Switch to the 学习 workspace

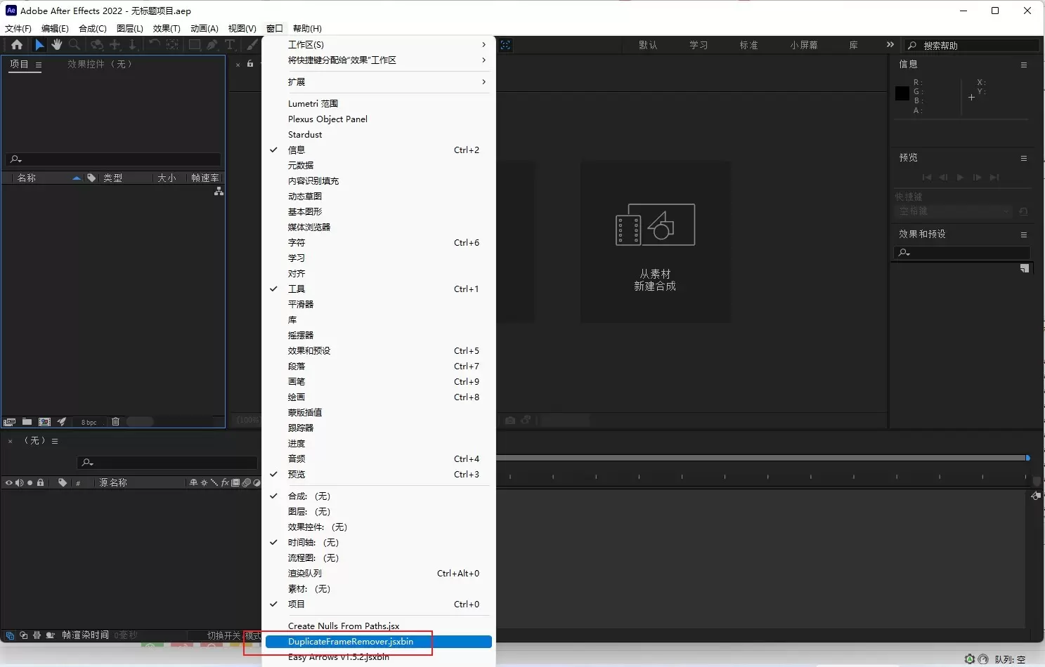tap(699, 45)
